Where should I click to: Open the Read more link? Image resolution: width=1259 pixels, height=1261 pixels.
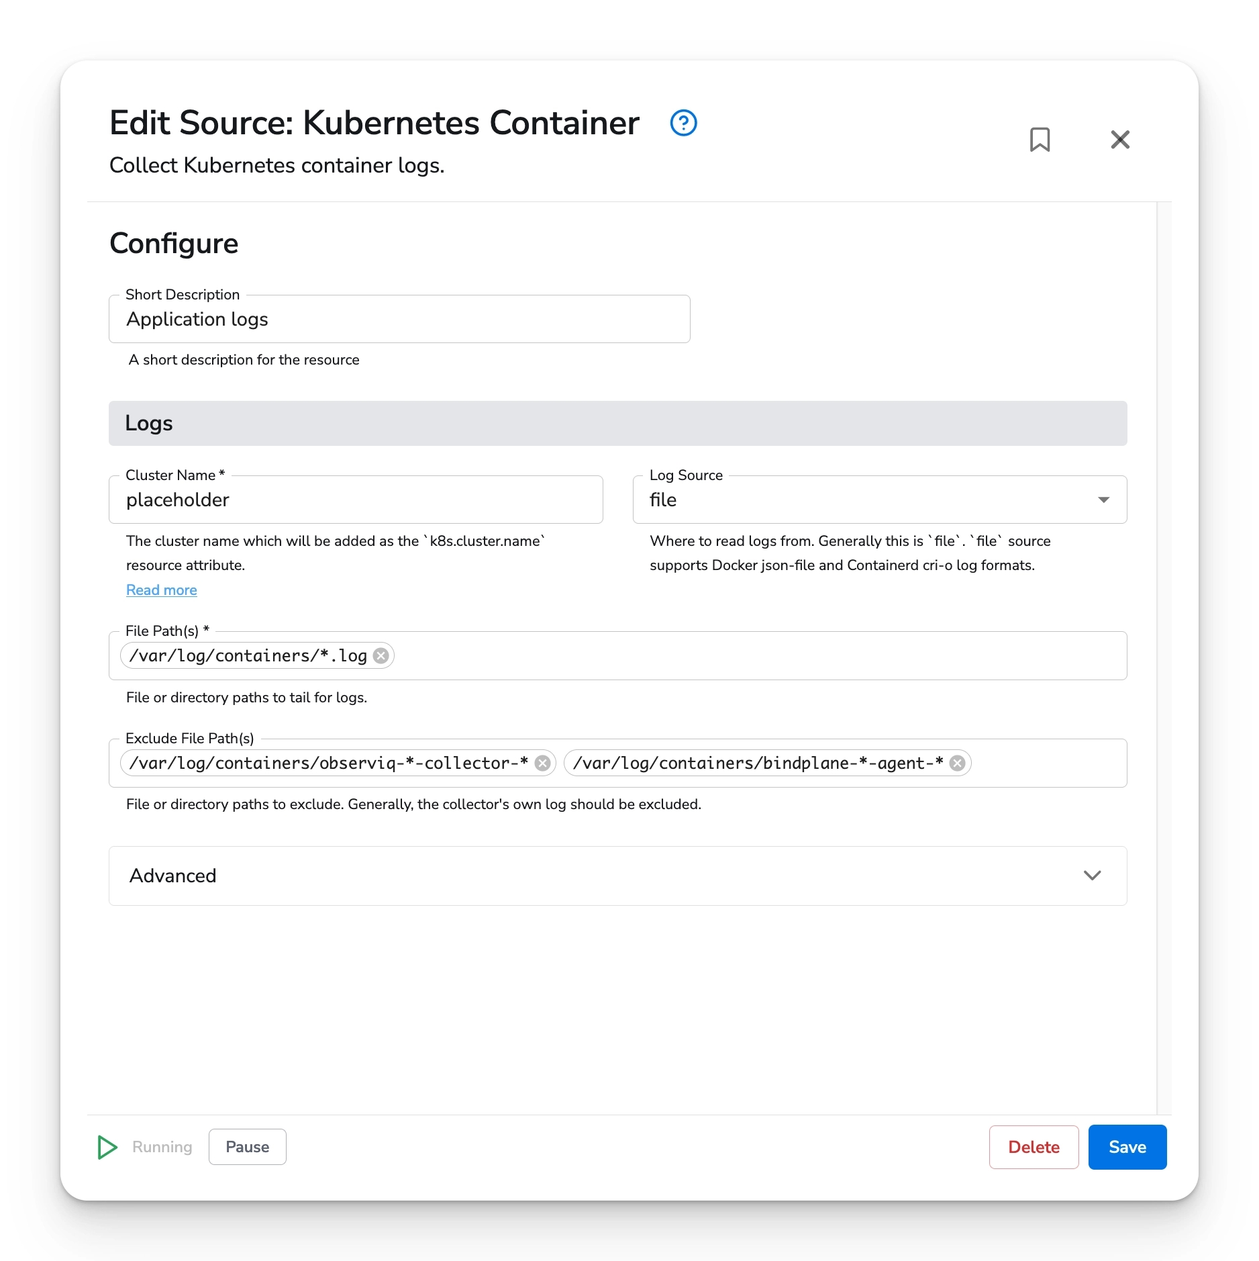pyautogui.click(x=161, y=590)
